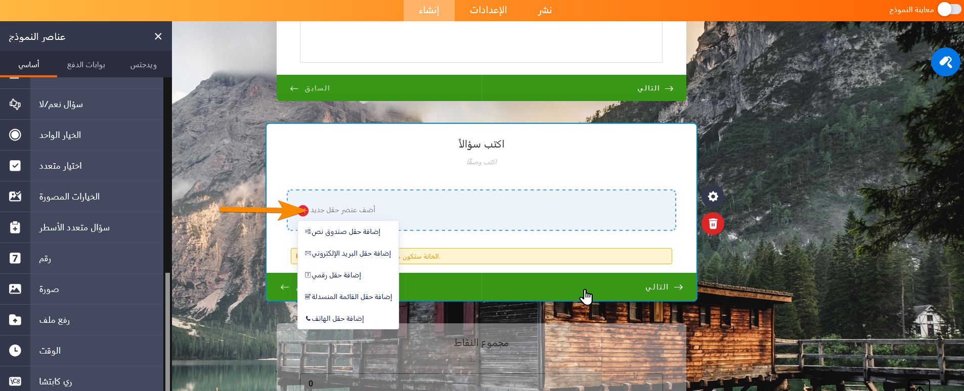Click the التالي button in selected question card
Viewport: 964px width, 391px height.
point(589,287)
